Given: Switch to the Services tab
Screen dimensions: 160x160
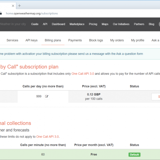Looking at the screenshot, I should tap(12, 40).
